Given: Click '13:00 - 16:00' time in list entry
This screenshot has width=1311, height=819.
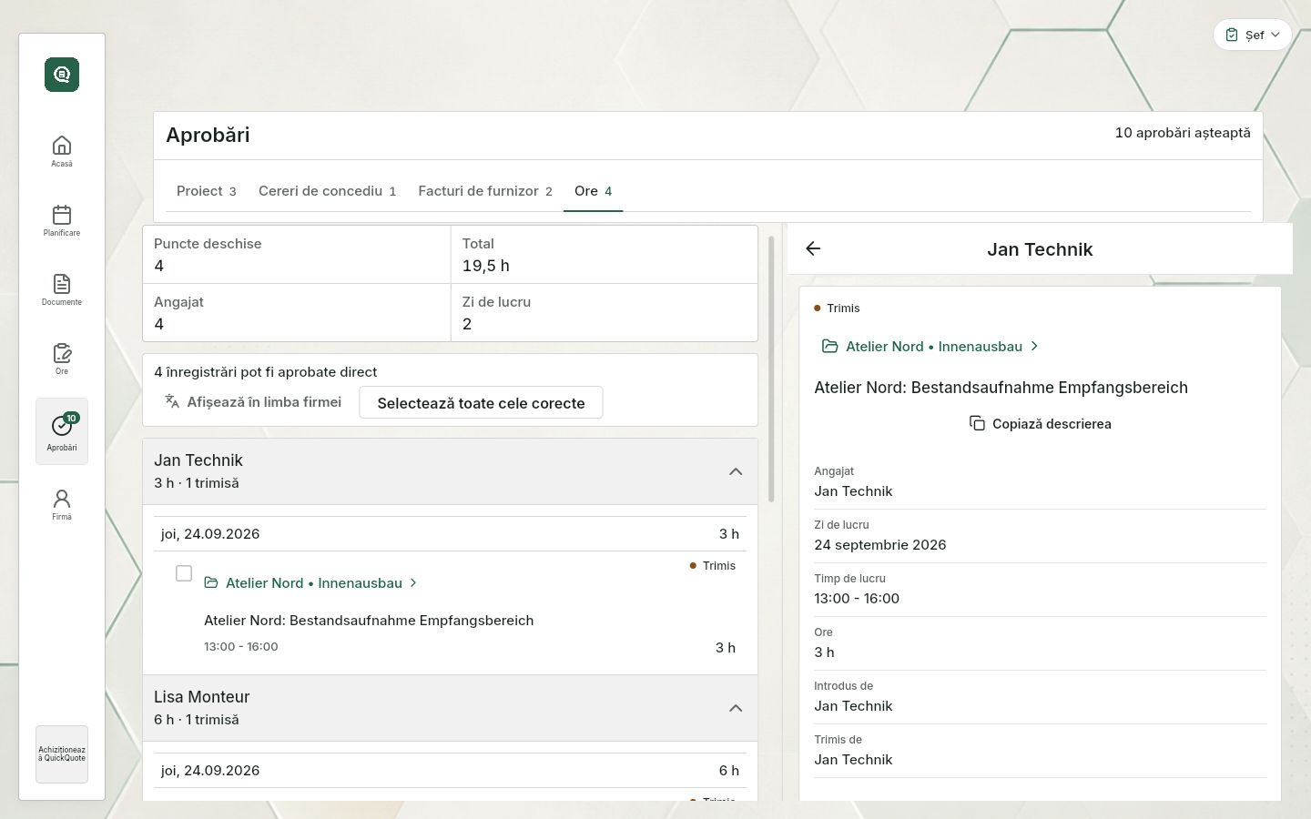Looking at the screenshot, I should (241, 646).
